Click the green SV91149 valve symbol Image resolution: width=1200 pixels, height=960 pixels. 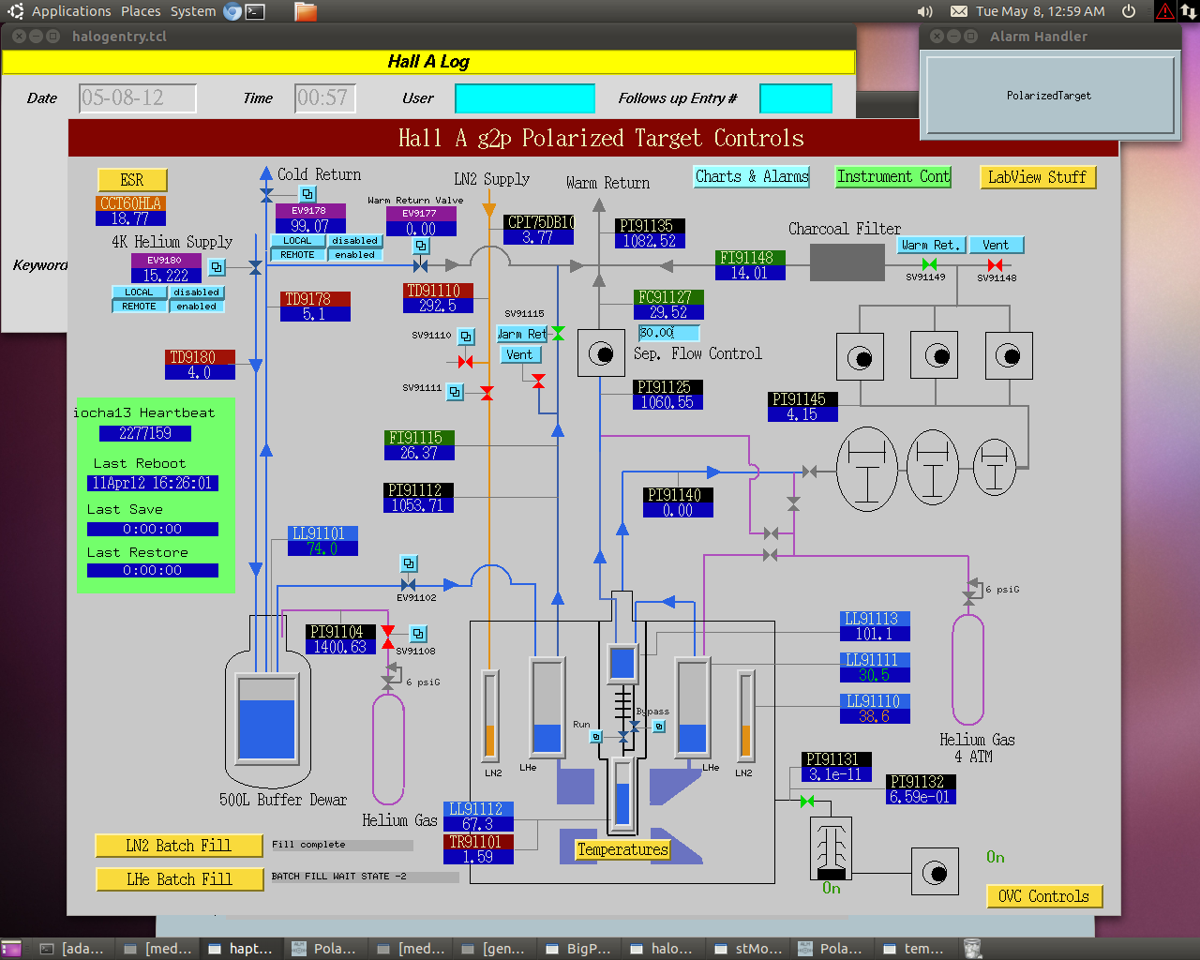(x=929, y=265)
